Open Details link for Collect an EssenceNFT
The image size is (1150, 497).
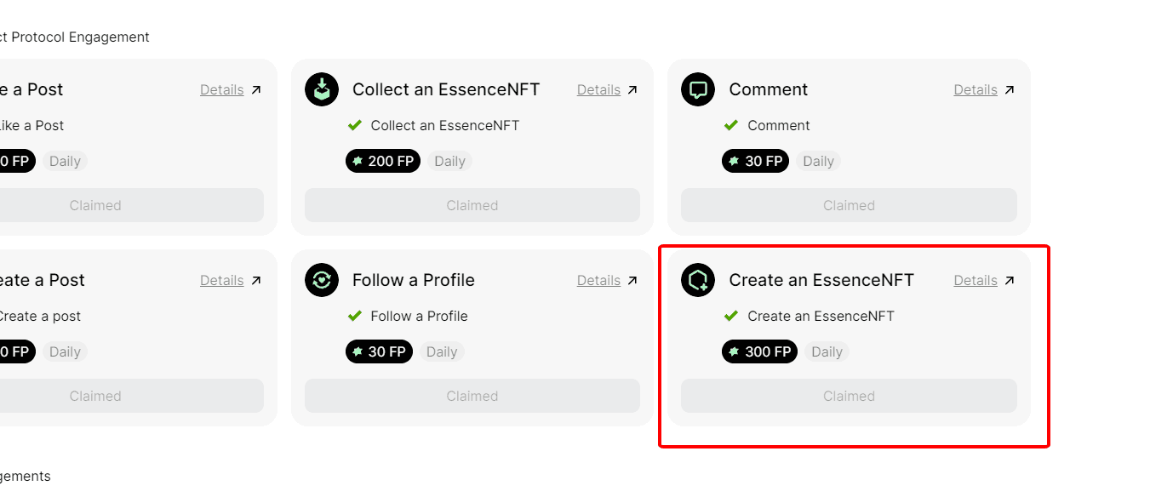[598, 89]
